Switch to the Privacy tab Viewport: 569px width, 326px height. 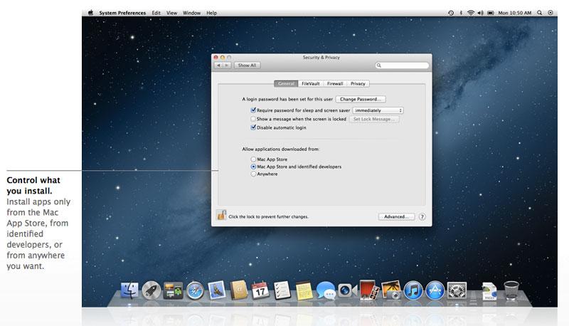point(358,83)
